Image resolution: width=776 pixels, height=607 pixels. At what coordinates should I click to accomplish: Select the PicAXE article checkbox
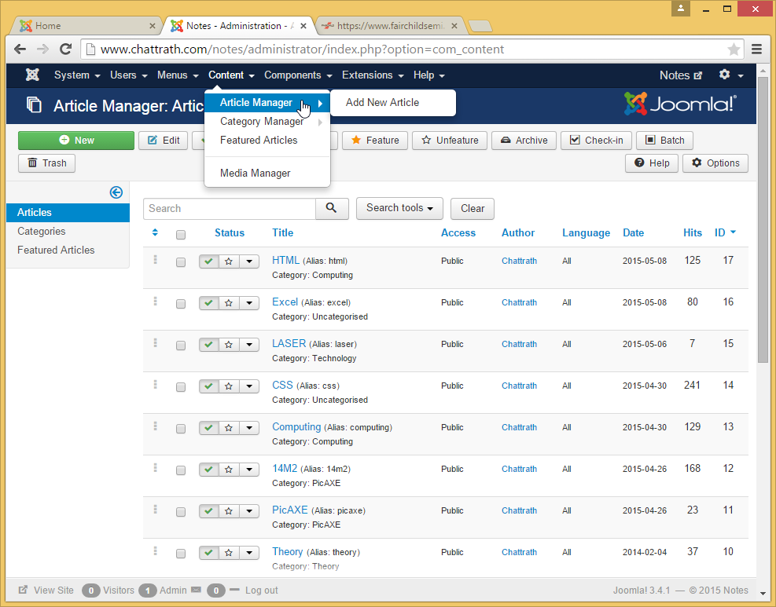point(181,512)
